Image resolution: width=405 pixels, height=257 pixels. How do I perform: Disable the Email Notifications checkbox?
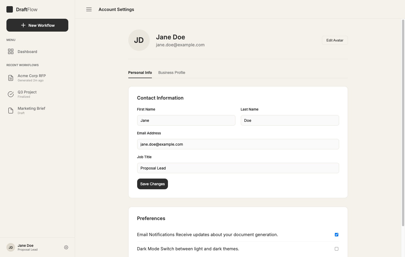[336, 235]
